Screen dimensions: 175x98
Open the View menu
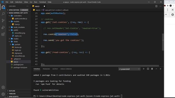coord(26,2)
